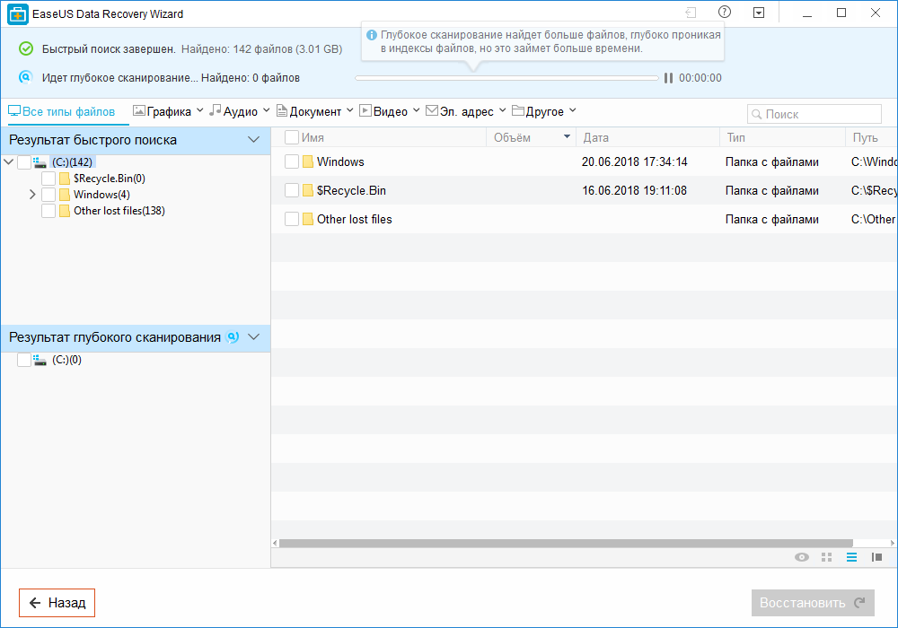Select the Other lost files(138) tree item
898x628 pixels.
(119, 211)
